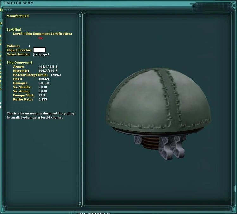Image resolution: width=237 pixels, height=214 pixels.
Task: Click the Medium Cargo Hold label at the bottom
Action: point(94,213)
